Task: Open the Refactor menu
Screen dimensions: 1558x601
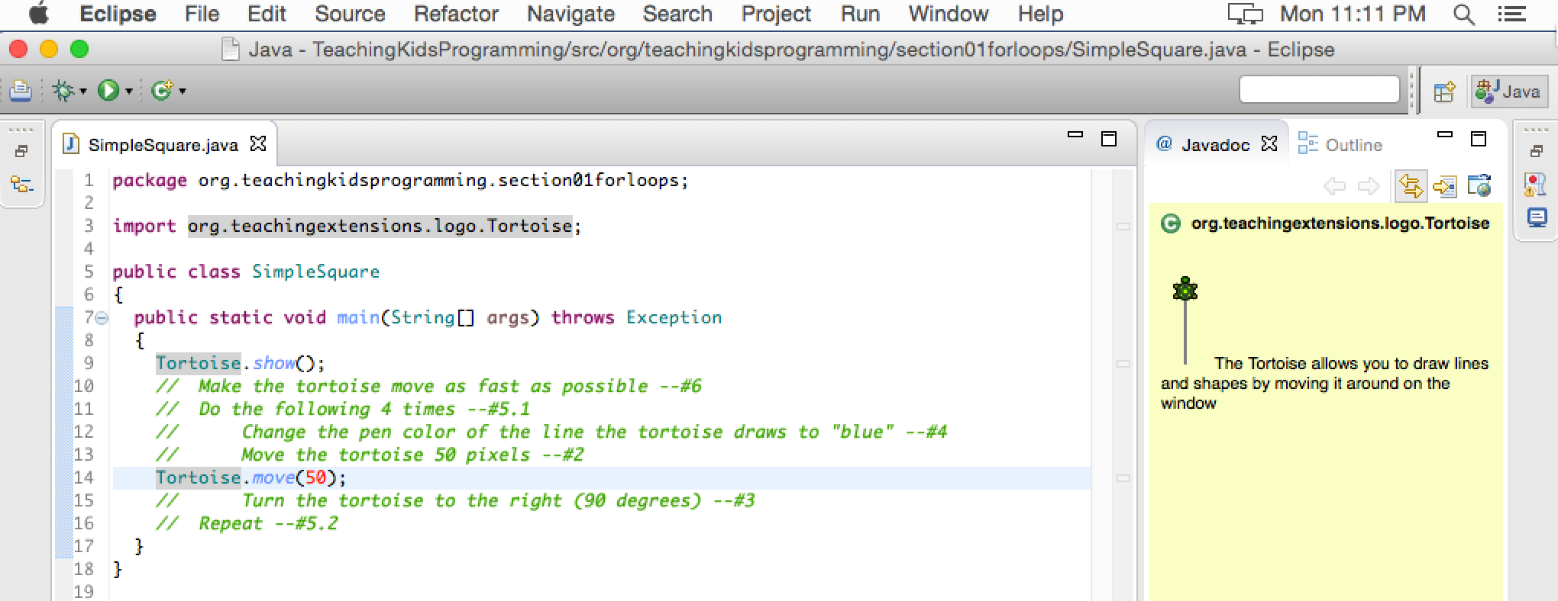Action: 455,14
